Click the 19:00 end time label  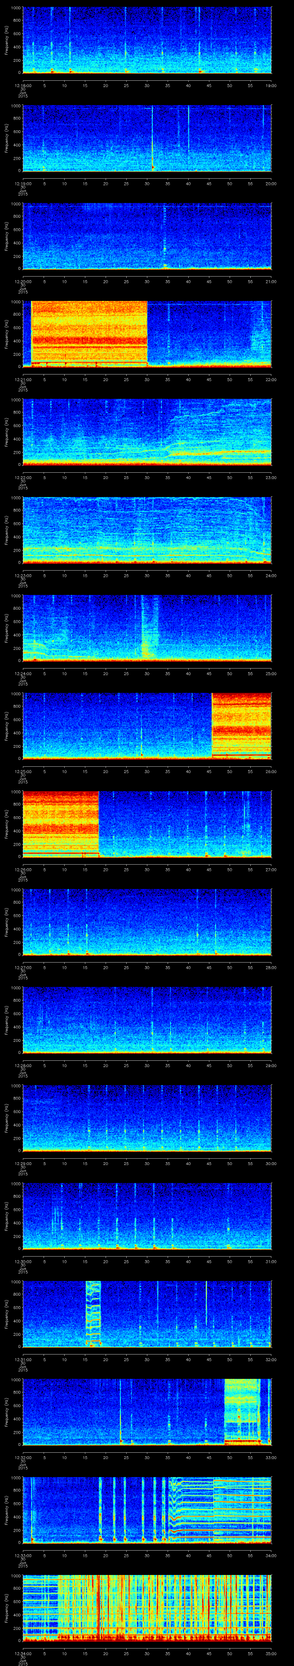point(271,85)
